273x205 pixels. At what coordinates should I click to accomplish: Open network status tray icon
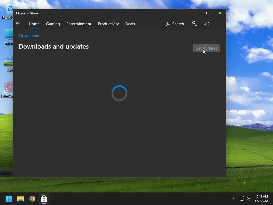coord(242,199)
